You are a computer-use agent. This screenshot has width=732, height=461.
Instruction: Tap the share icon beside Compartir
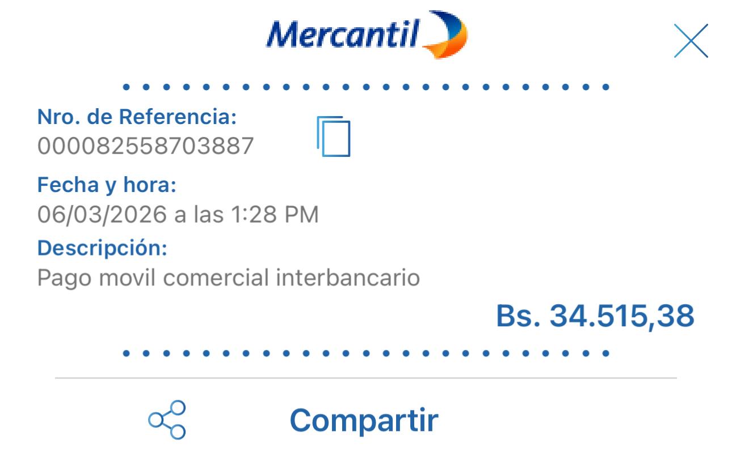[167, 420]
